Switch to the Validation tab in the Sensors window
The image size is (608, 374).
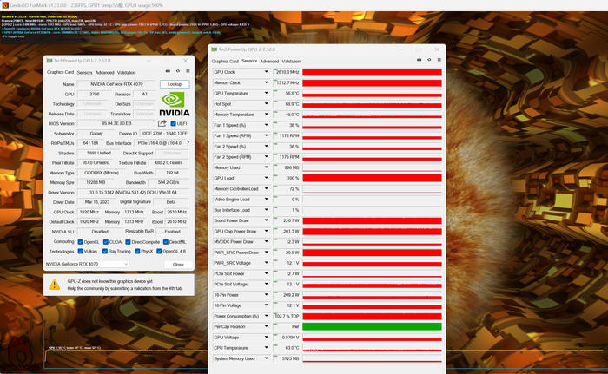coord(291,62)
